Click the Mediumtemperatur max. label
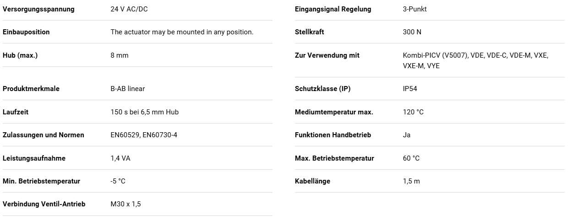The image size is (588, 221). (334, 112)
